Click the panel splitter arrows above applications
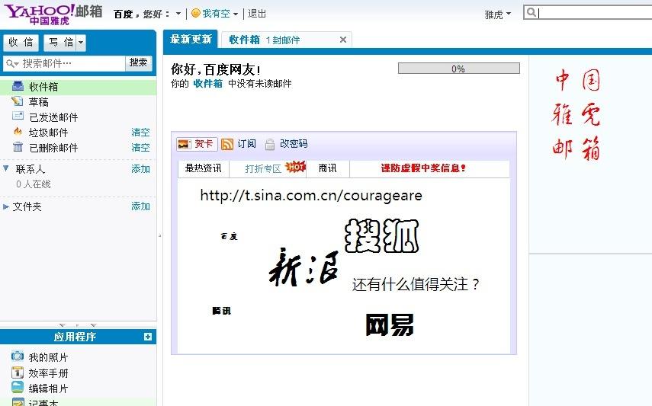The width and height of the screenshot is (652, 406). pyautogui.click(x=79, y=325)
